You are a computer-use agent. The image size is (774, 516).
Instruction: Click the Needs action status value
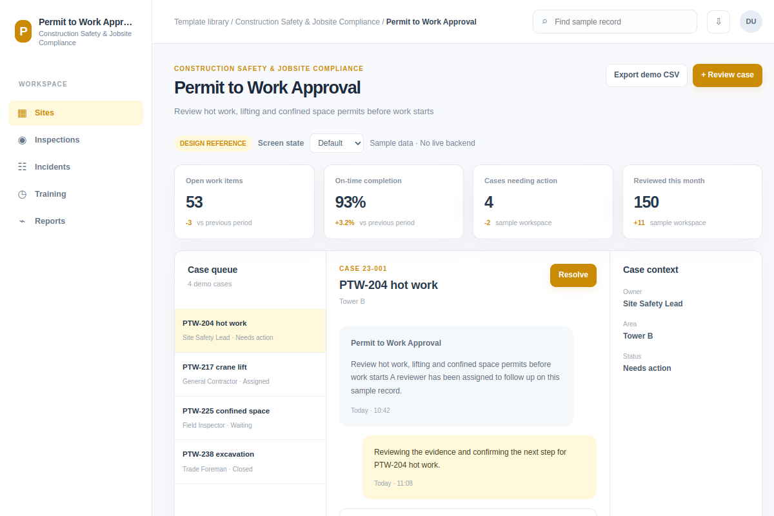(x=647, y=368)
